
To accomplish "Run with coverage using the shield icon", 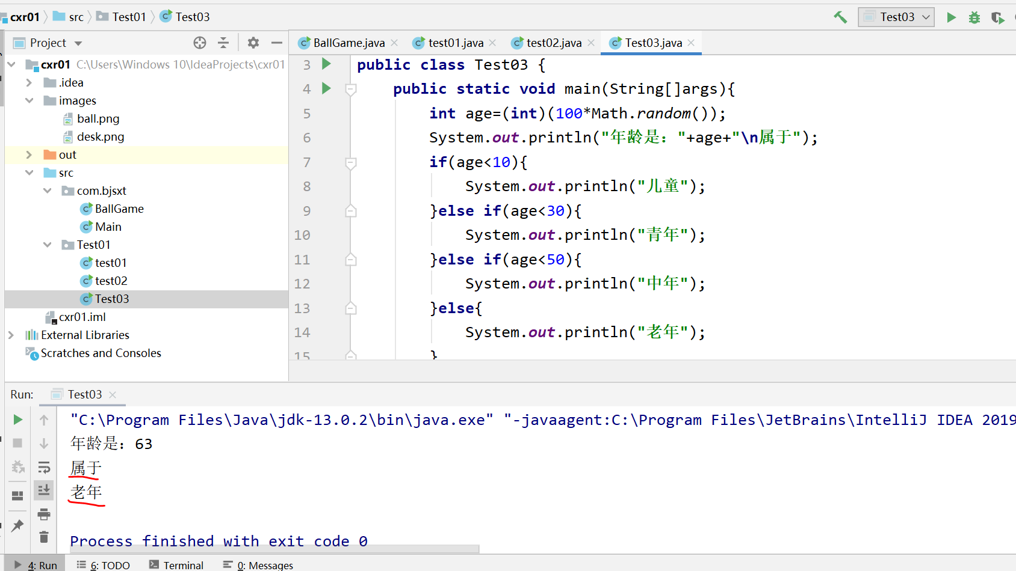I will 997,17.
